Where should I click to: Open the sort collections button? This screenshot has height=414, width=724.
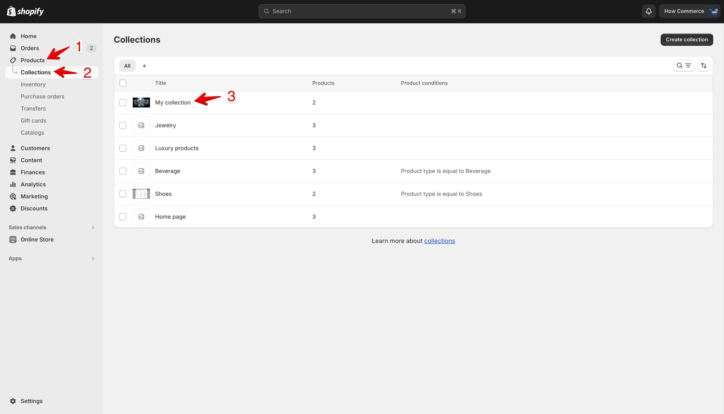(704, 66)
